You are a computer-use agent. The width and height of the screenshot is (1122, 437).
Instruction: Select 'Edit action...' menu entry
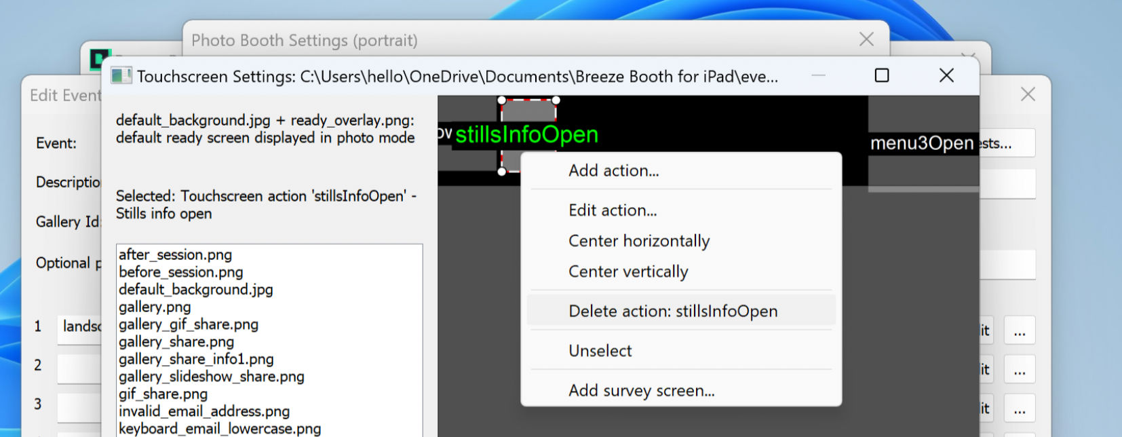pyautogui.click(x=612, y=210)
